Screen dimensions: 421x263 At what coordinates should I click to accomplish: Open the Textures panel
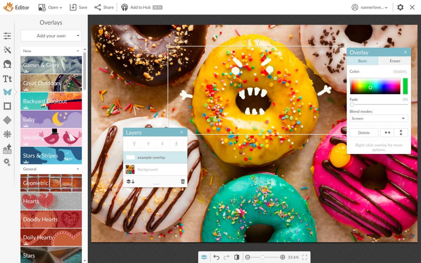[7, 120]
